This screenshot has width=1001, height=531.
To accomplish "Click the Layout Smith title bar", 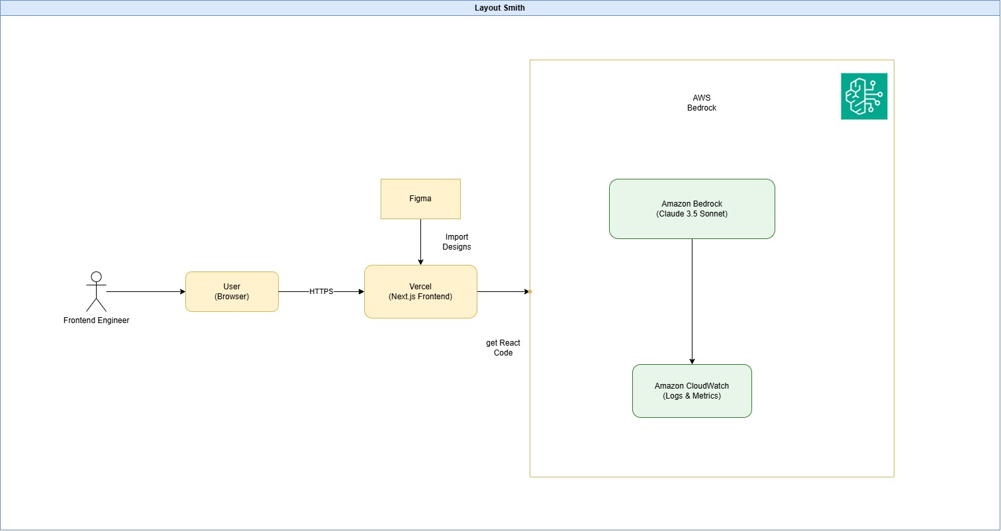I will (501, 8).
